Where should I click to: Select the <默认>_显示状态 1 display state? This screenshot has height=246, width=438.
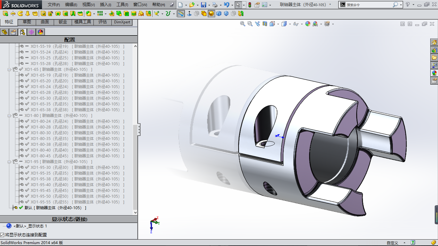27,226
